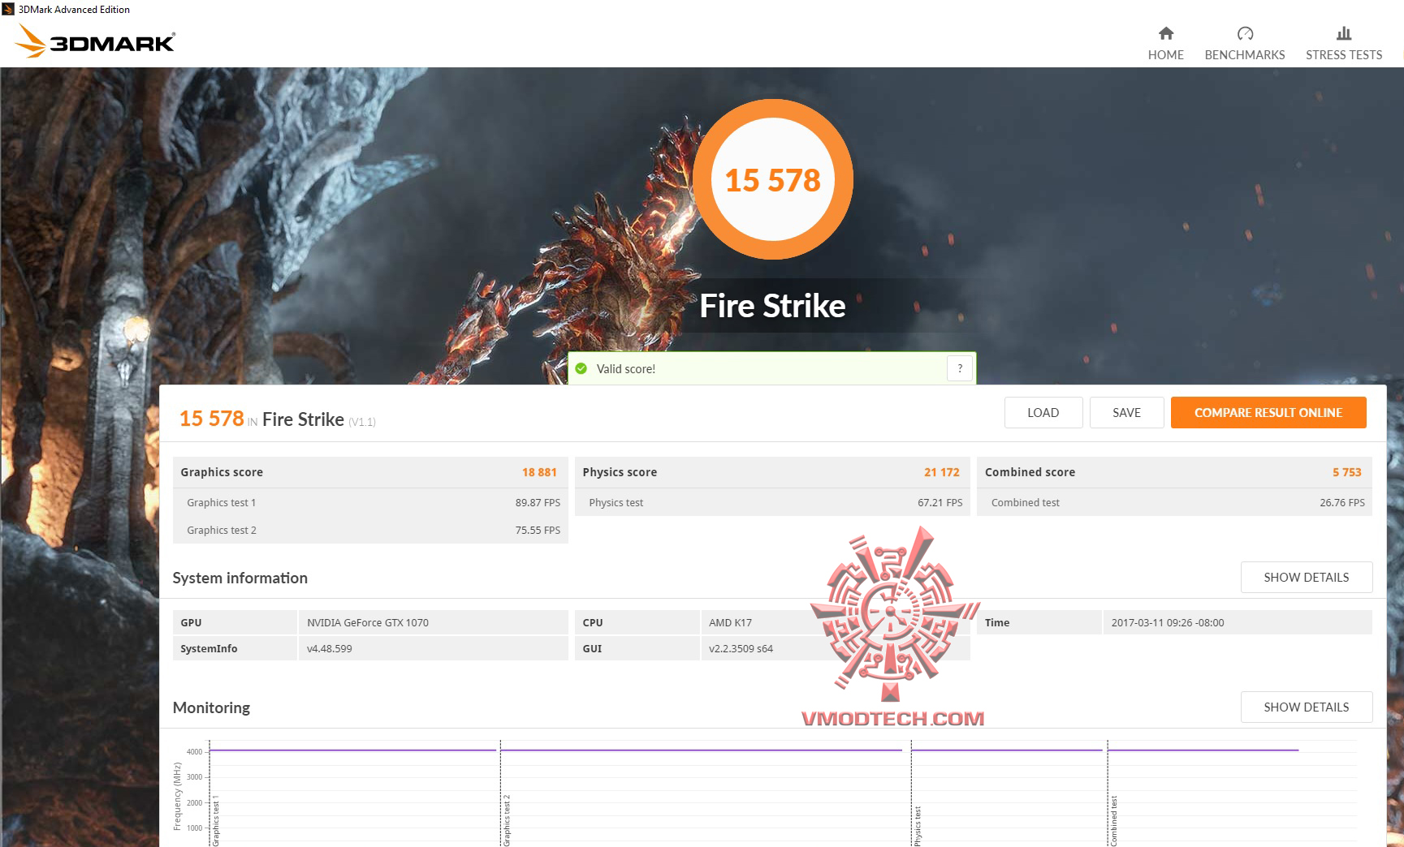Click the System information heading
The width and height of the screenshot is (1404, 847).
(x=240, y=578)
